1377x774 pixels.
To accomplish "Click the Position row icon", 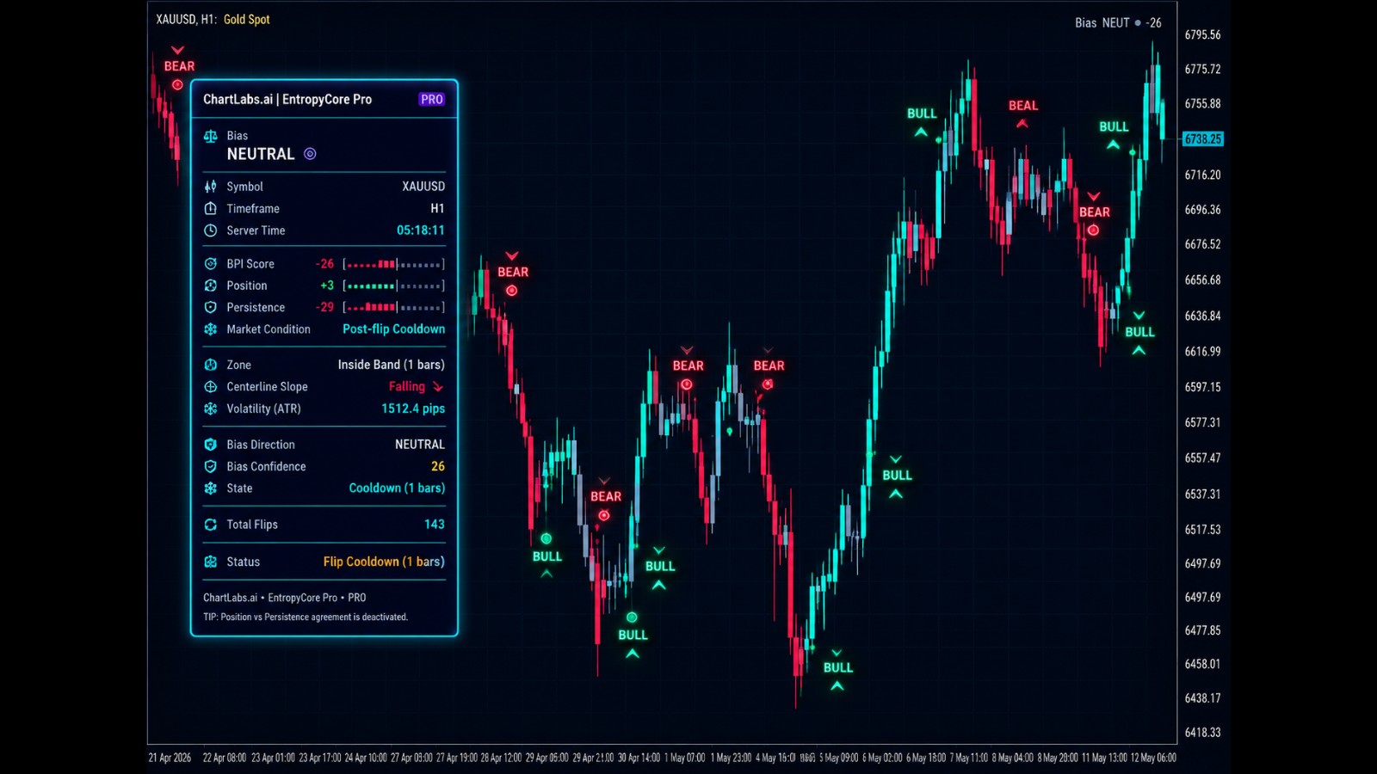I will coord(211,286).
